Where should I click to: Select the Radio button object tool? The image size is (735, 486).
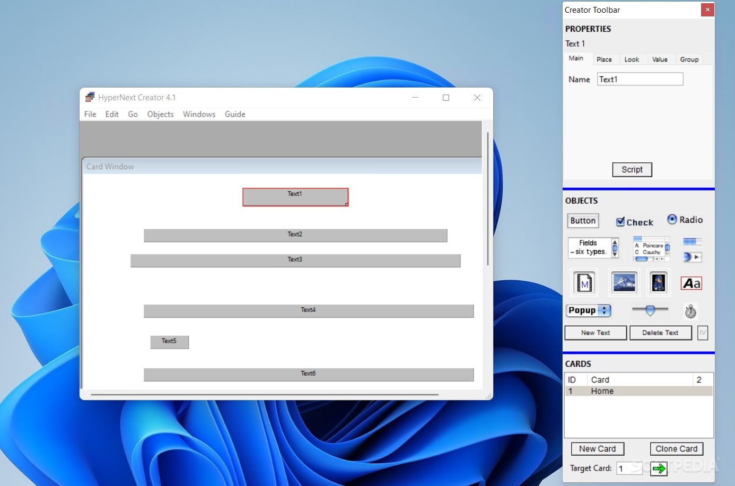pos(685,220)
